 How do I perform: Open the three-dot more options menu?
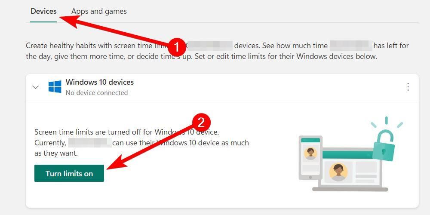(x=408, y=87)
